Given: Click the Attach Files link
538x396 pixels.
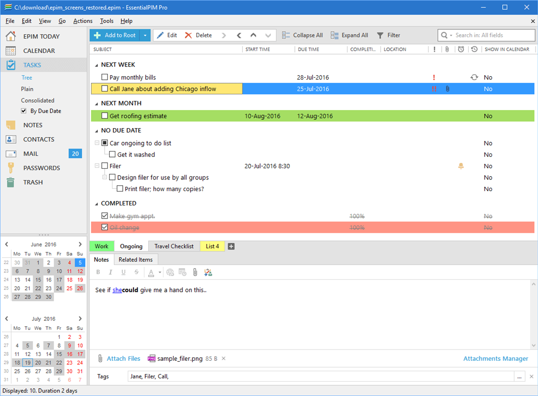Looking at the screenshot, I should point(124,358).
